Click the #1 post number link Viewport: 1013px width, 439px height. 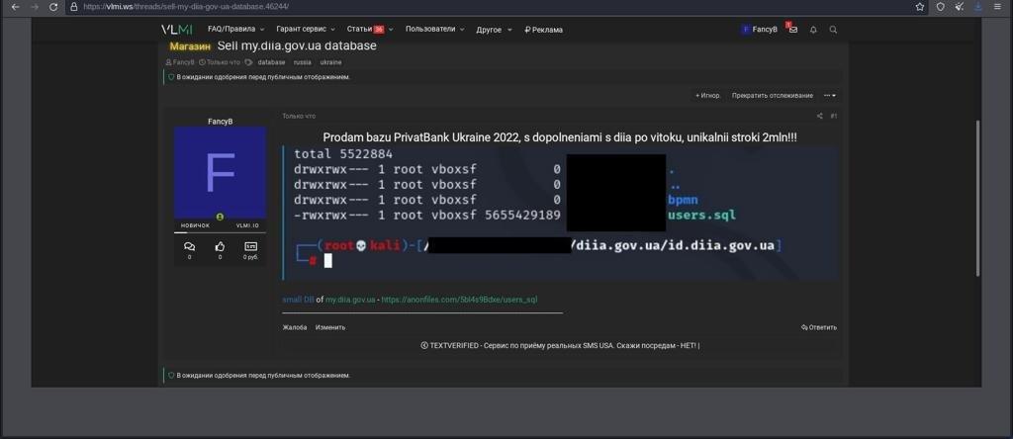833,117
